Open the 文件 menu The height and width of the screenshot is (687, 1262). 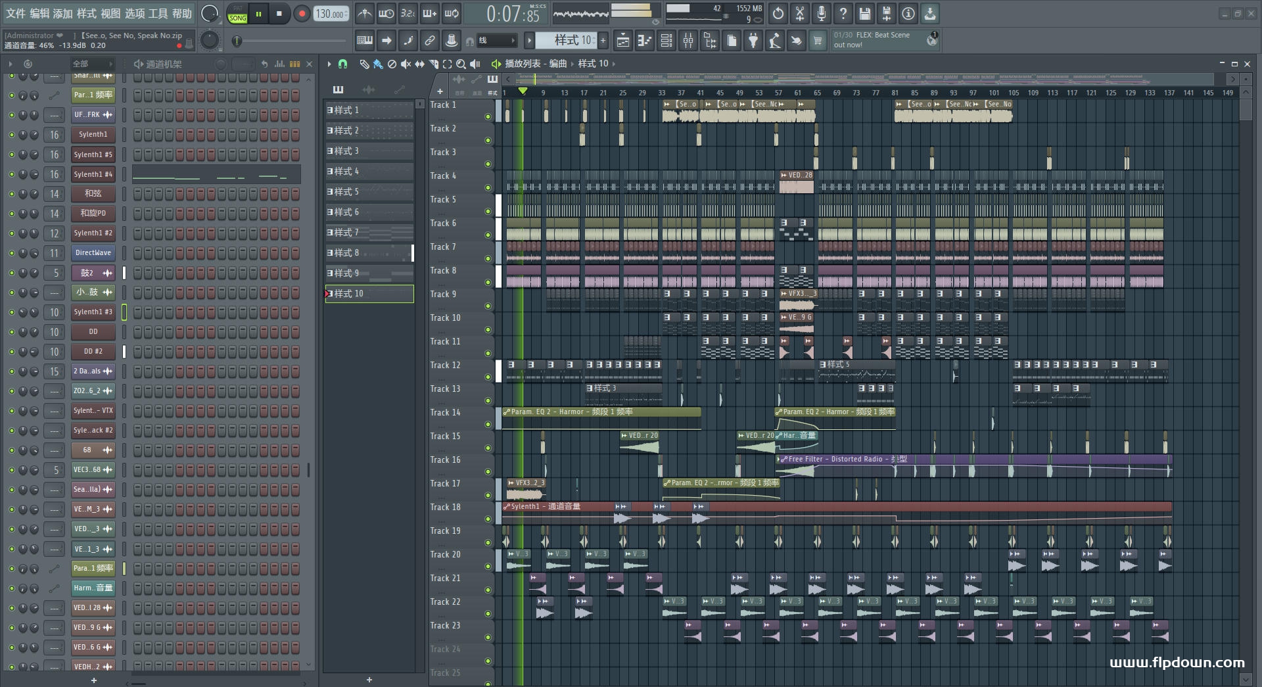tap(15, 13)
